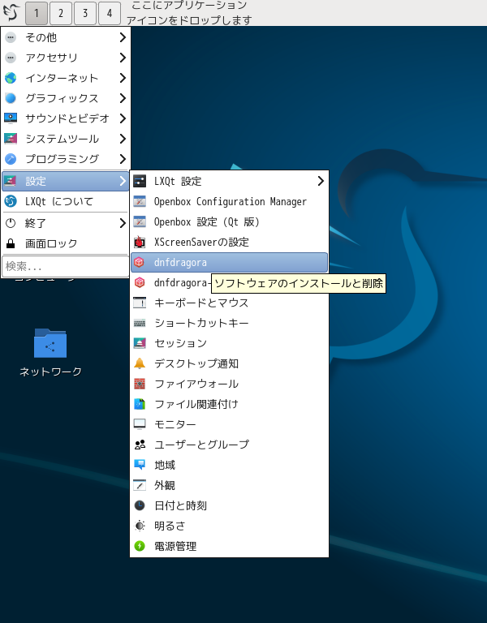Click the プログラミング text label
The height and width of the screenshot is (623, 487).
[62, 159]
